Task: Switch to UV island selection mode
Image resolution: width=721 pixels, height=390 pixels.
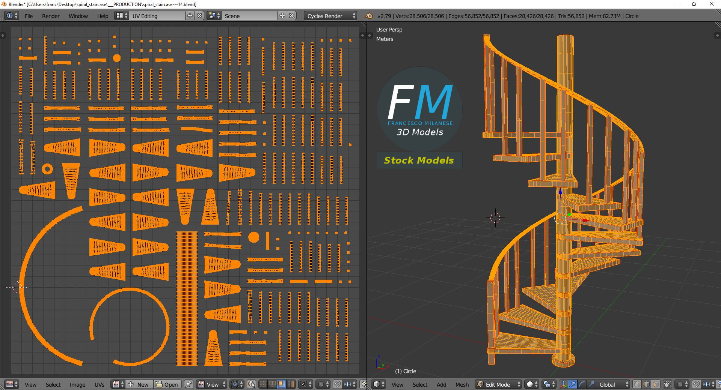Action: (x=291, y=384)
